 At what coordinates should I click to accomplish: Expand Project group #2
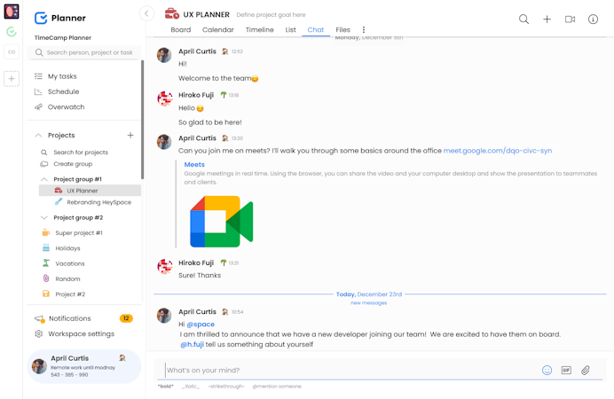(x=44, y=217)
